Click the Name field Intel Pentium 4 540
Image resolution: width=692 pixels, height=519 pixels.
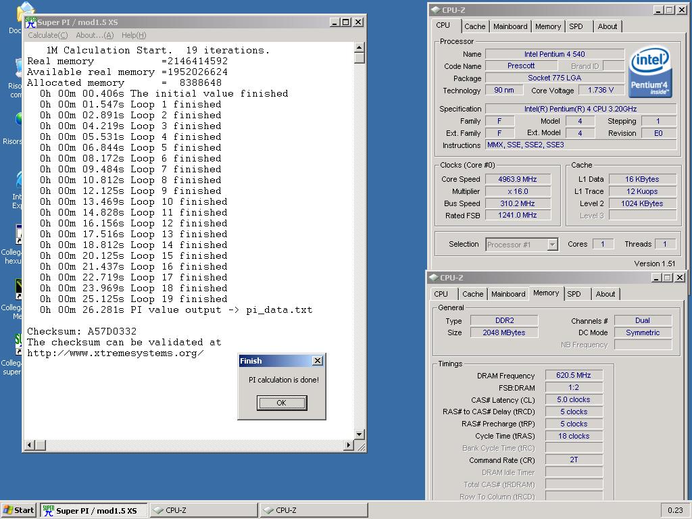pos(554,54)
